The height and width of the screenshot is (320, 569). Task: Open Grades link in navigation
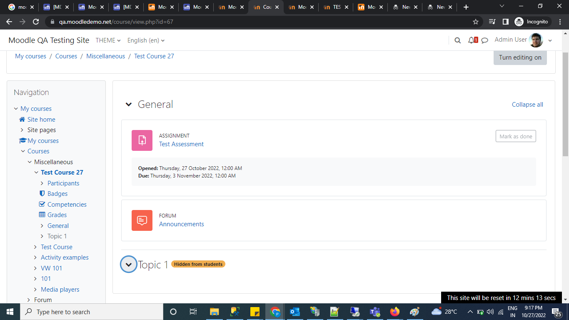57,215
